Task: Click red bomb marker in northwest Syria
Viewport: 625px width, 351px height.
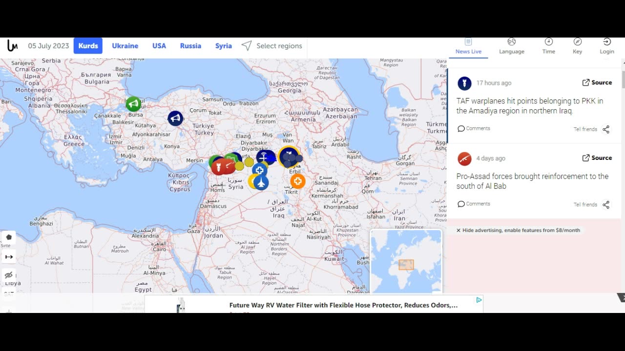Action: point(219,167)
